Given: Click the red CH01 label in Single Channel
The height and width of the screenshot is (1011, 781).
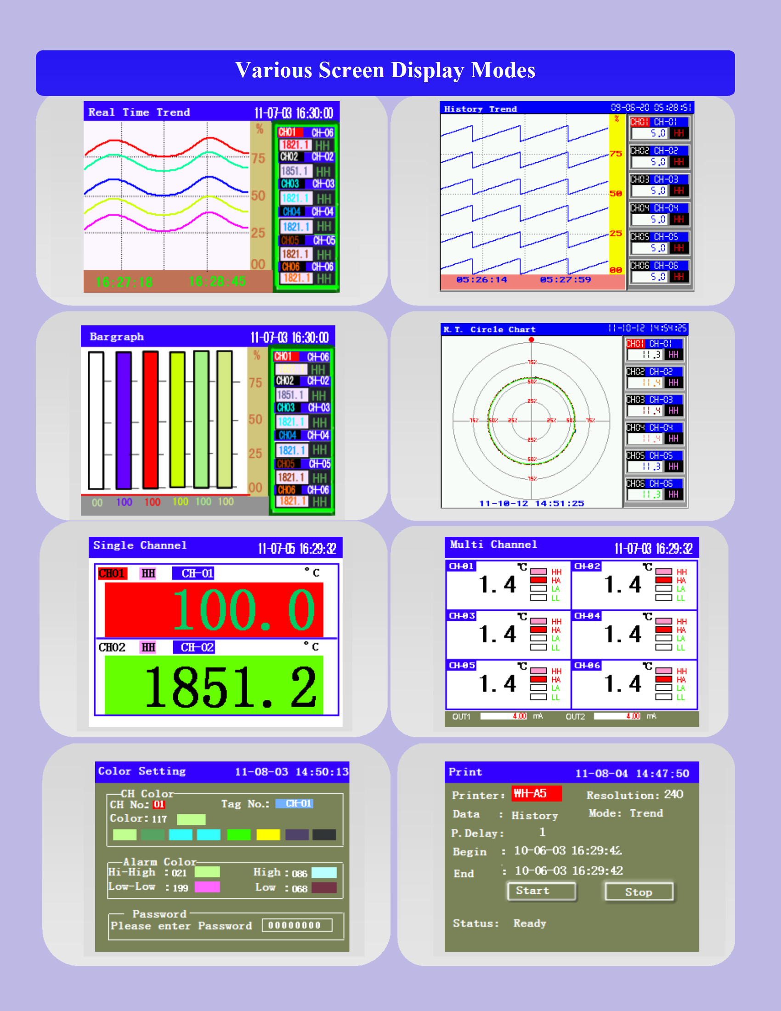Looking at the screenshot, I should [x=112, y=574].
